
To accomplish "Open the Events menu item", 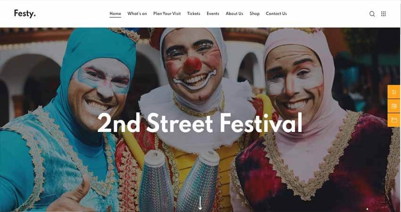I will [x=213, y=14].
